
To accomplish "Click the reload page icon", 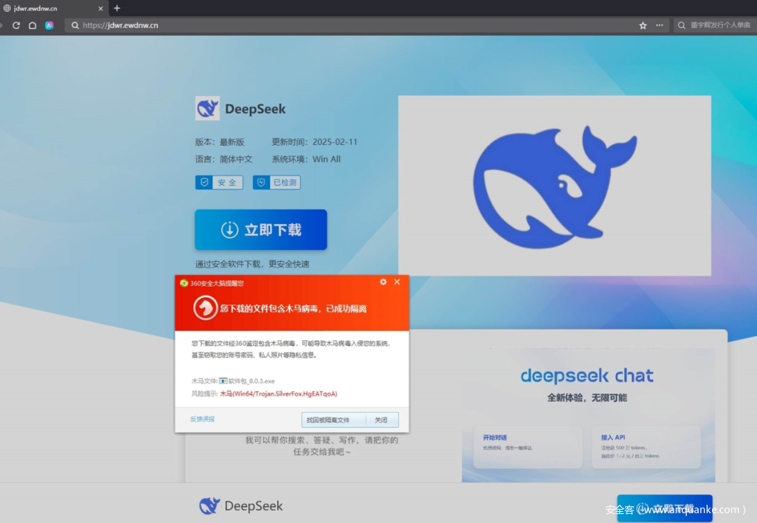I will click(16, 25).
